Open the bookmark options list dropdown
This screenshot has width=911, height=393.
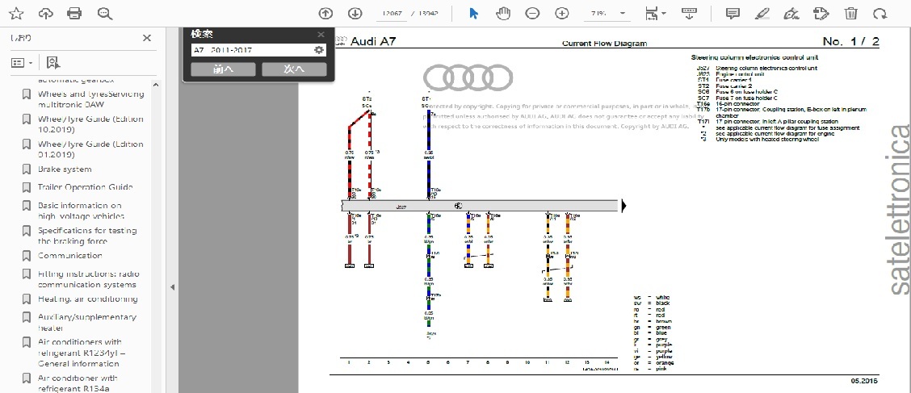(x=22, y=63)
